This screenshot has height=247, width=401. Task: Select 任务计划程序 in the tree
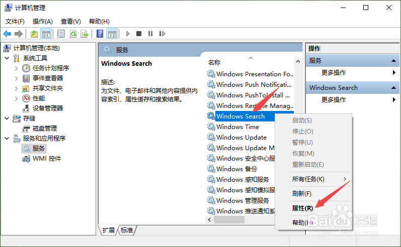coord(51,68)
